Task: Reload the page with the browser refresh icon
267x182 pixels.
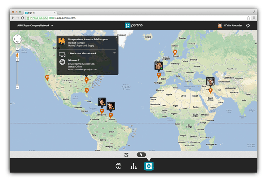Action: coord(23,18)
